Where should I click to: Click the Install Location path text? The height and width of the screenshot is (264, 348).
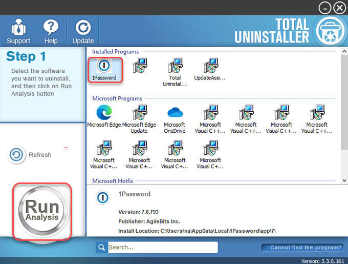[x=197, y=231]
